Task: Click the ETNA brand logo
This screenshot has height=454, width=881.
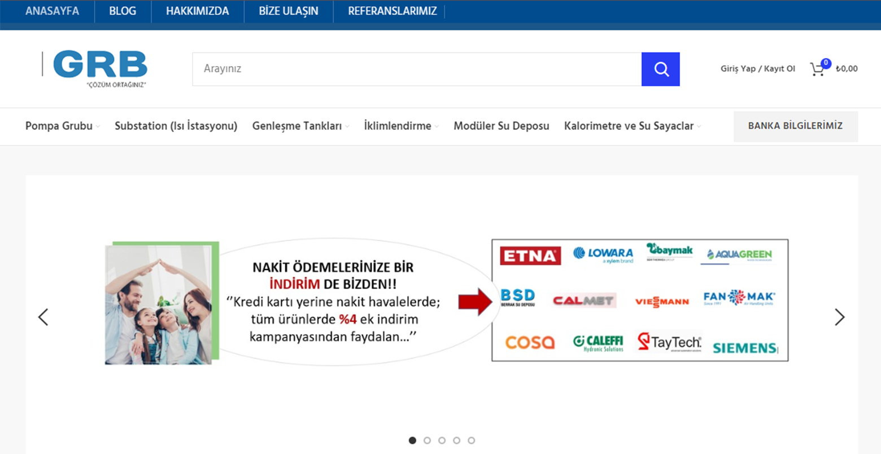Action: tap(530, 256)
